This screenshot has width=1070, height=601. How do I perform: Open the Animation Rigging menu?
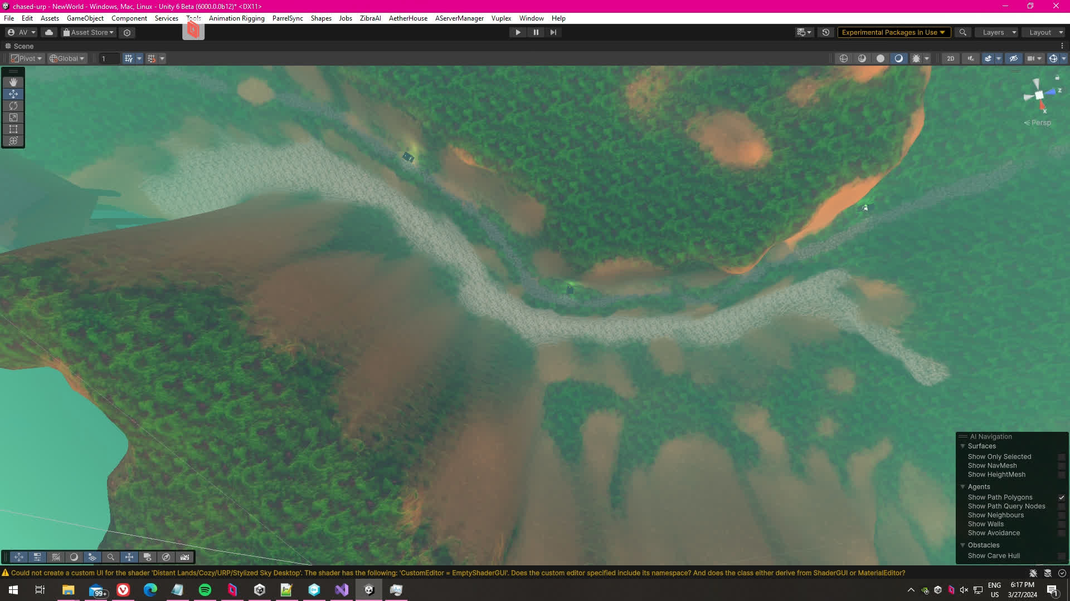pyautogui.click(x=236, y=18)
